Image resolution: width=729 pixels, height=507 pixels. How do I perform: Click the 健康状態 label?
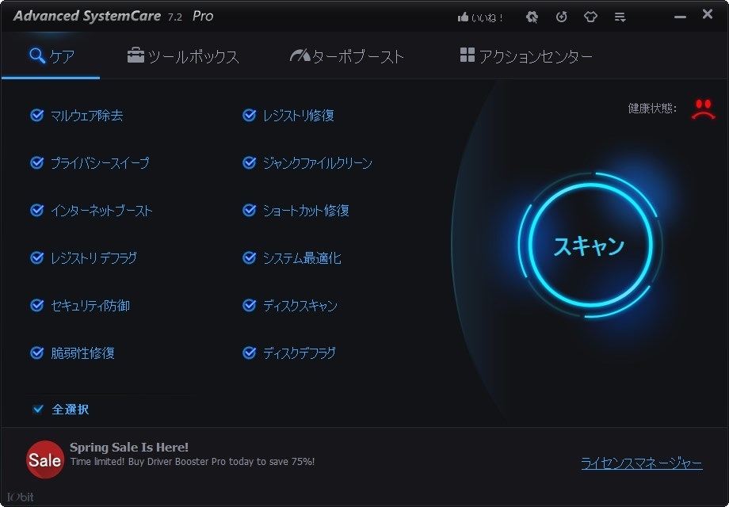pyautogui.click(x=652, y=109)
